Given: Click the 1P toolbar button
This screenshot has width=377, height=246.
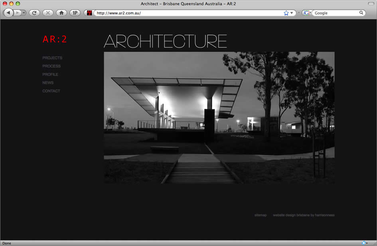Looking at the screenshot, I should point(75,13).
